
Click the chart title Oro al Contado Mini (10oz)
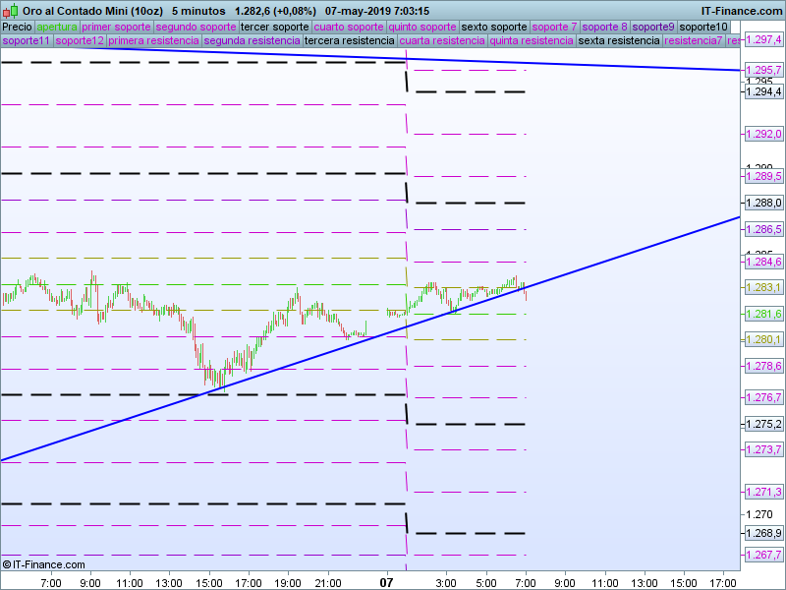[x=92, y=11]
